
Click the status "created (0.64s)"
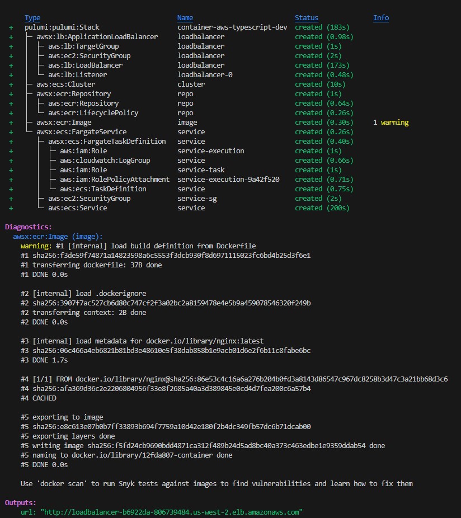324,103
